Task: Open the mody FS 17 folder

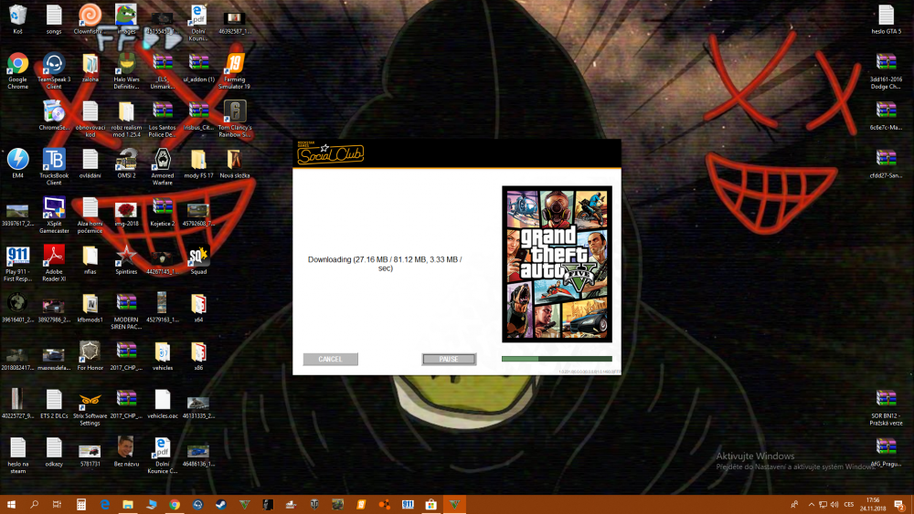Action: click(198, 163)
